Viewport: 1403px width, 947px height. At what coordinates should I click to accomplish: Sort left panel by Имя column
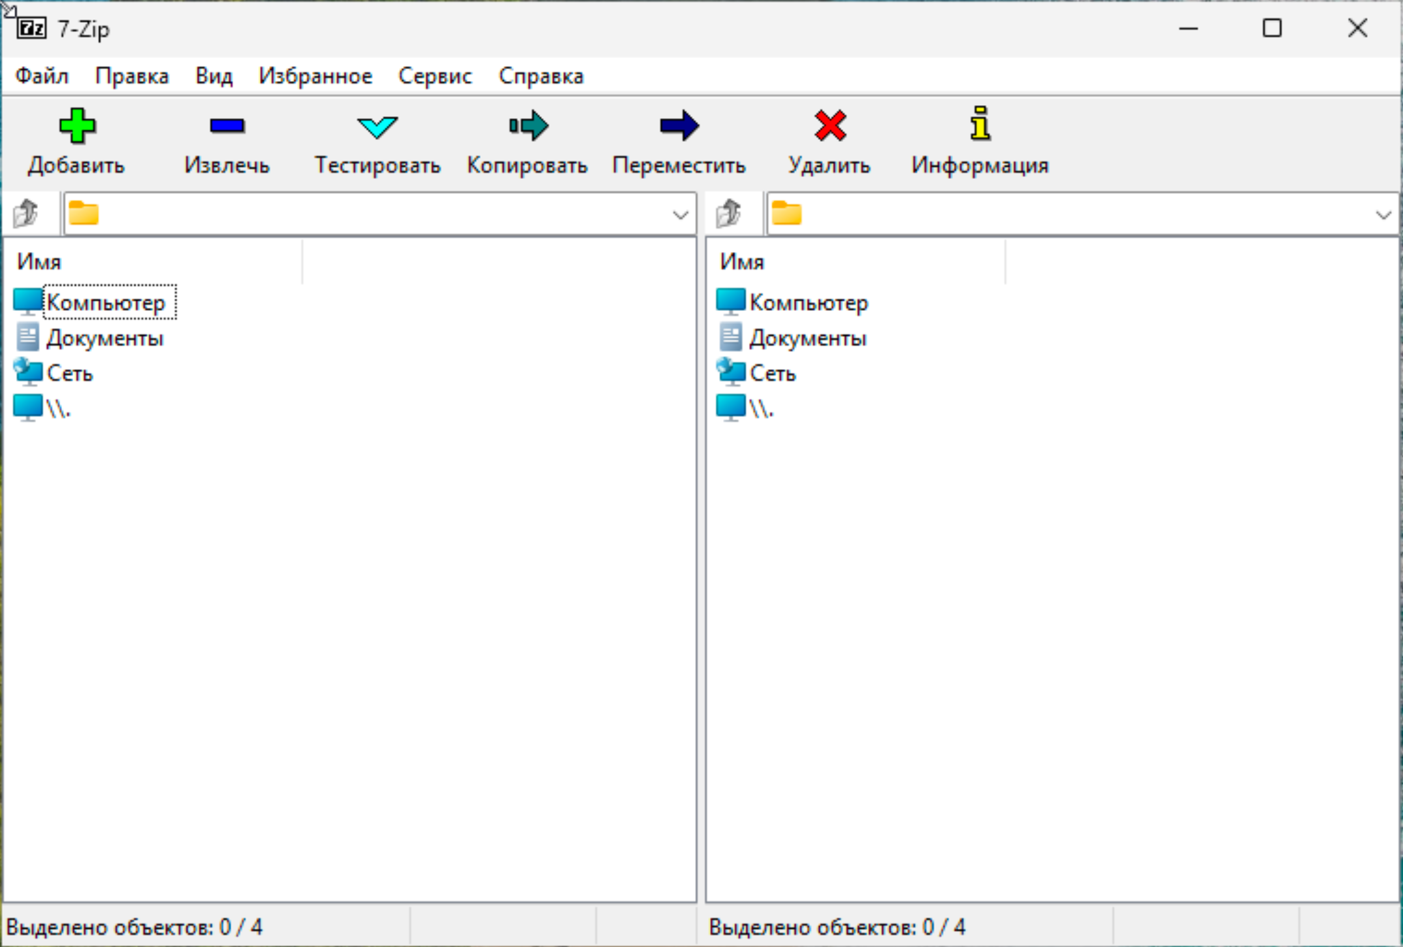point(154,261)
